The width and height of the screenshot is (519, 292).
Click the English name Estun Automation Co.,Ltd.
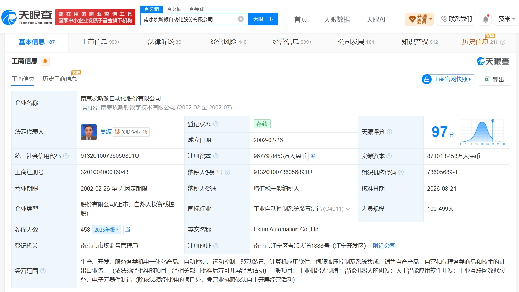pyautogui.click(x=287, y=230)
